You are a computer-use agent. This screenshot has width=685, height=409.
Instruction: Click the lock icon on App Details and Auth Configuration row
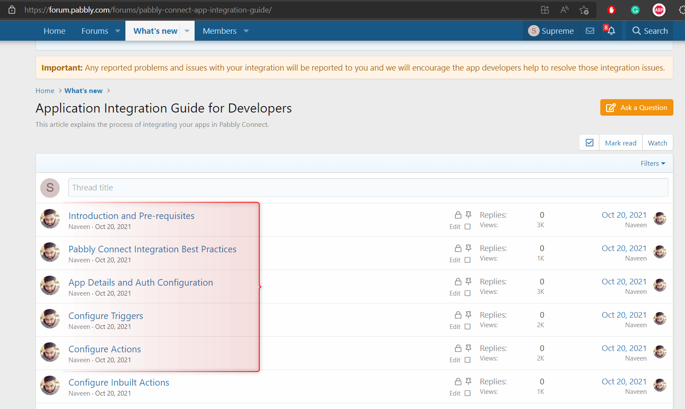(x=458, y=282)
